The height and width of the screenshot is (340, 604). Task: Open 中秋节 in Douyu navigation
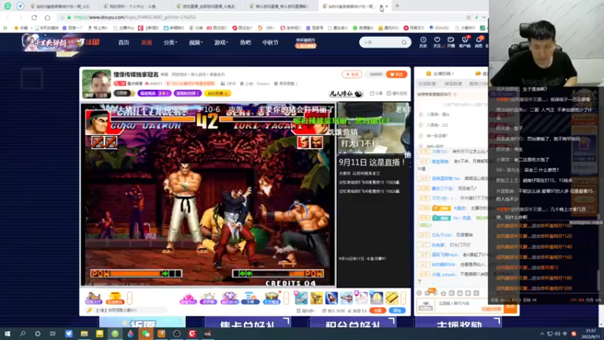coord(270,42)
